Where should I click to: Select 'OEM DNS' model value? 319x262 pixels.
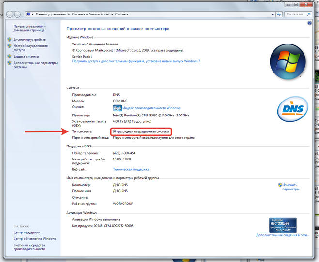point(120,101)
